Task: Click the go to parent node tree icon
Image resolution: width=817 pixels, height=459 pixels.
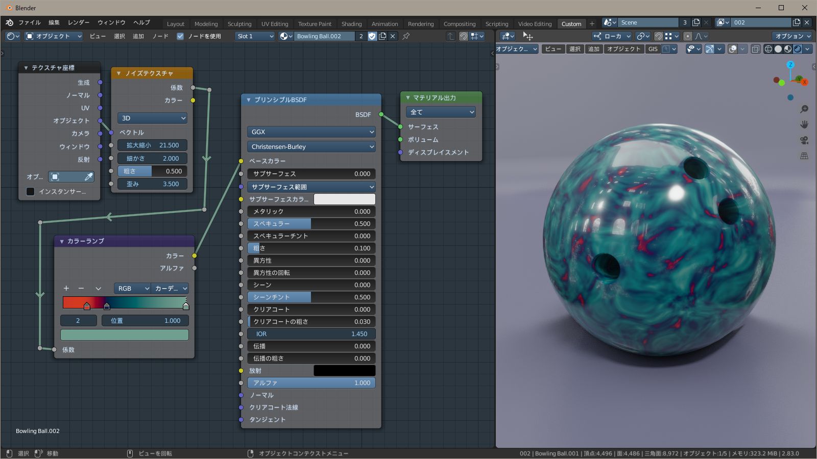Action: click(x=450, y=36)
